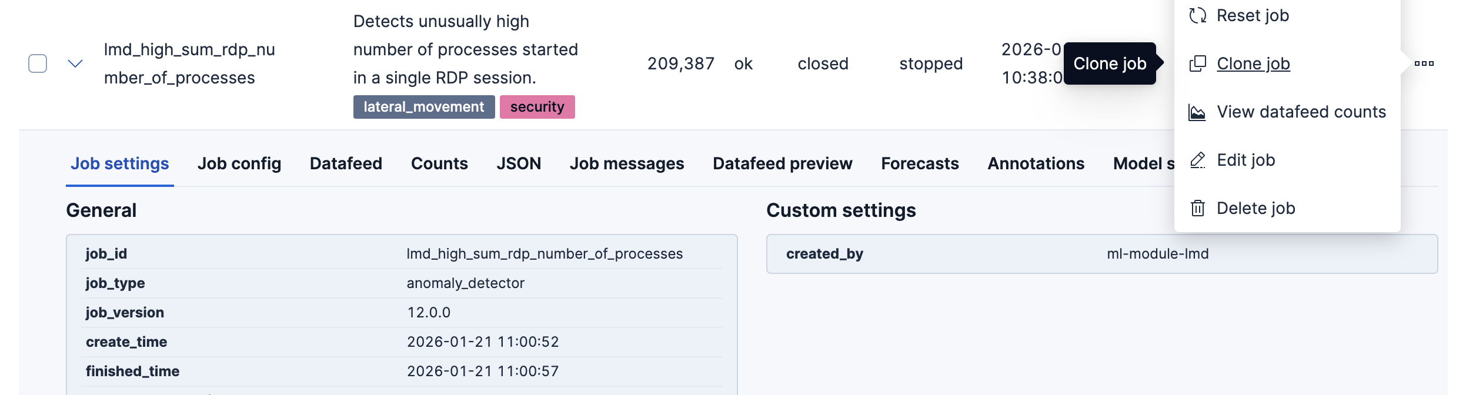Open the Job messages tab
1476x395 pixels.
627,163
